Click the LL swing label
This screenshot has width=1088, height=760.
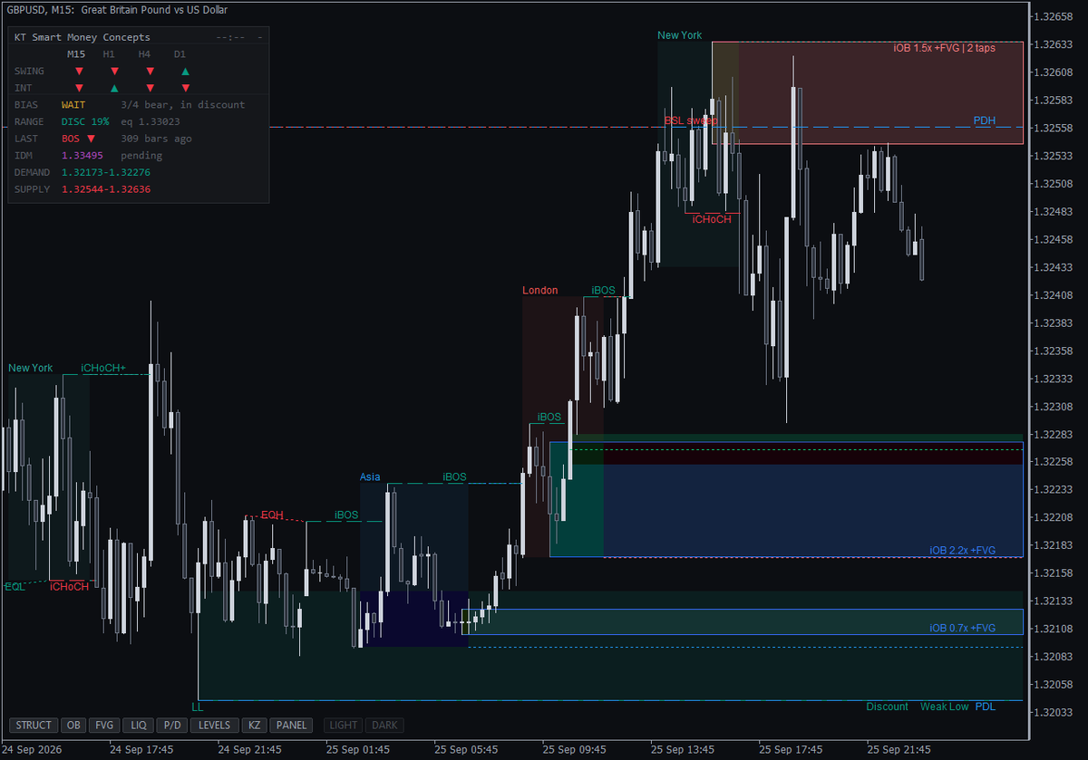199,707
